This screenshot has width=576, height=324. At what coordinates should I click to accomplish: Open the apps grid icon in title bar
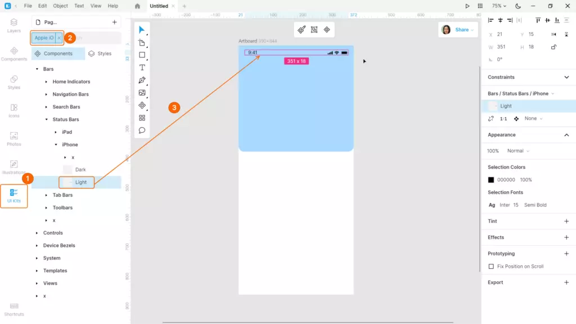coord(480,6)
